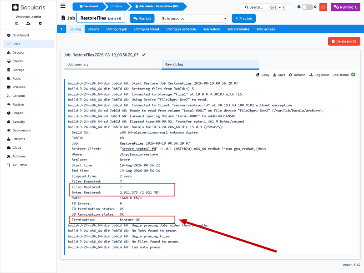Save the job log
364x273 pixels.
coord(279,75)
